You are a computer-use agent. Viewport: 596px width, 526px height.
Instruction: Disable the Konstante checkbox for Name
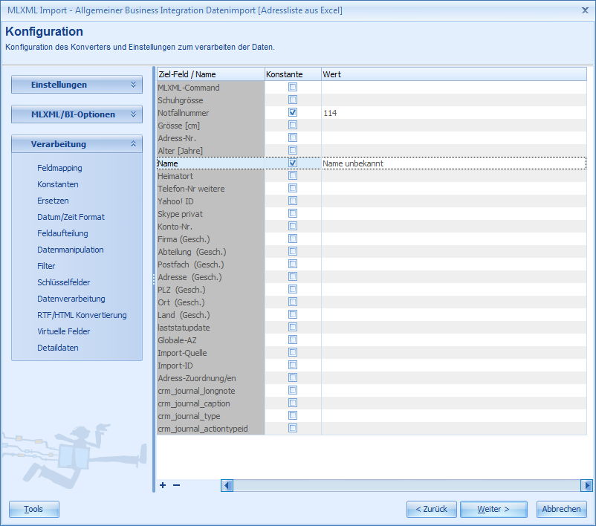pyautogui.click(x=292, y=163)
